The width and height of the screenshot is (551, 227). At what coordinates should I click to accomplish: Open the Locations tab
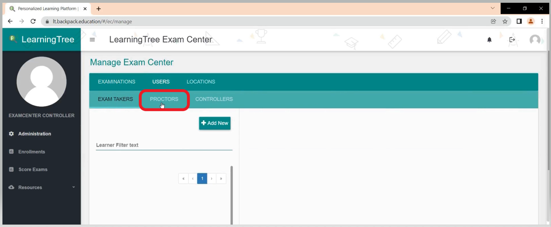click(x=201, y=82)
